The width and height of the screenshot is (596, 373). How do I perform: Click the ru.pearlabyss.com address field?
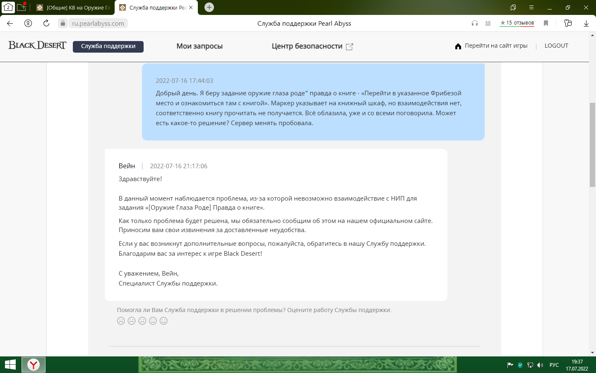tap(98, 24)
